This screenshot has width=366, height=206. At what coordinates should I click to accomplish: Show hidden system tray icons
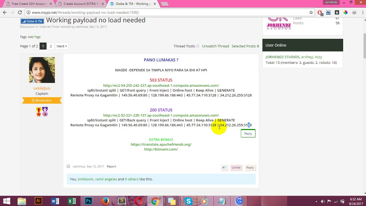tap(316, 201)
